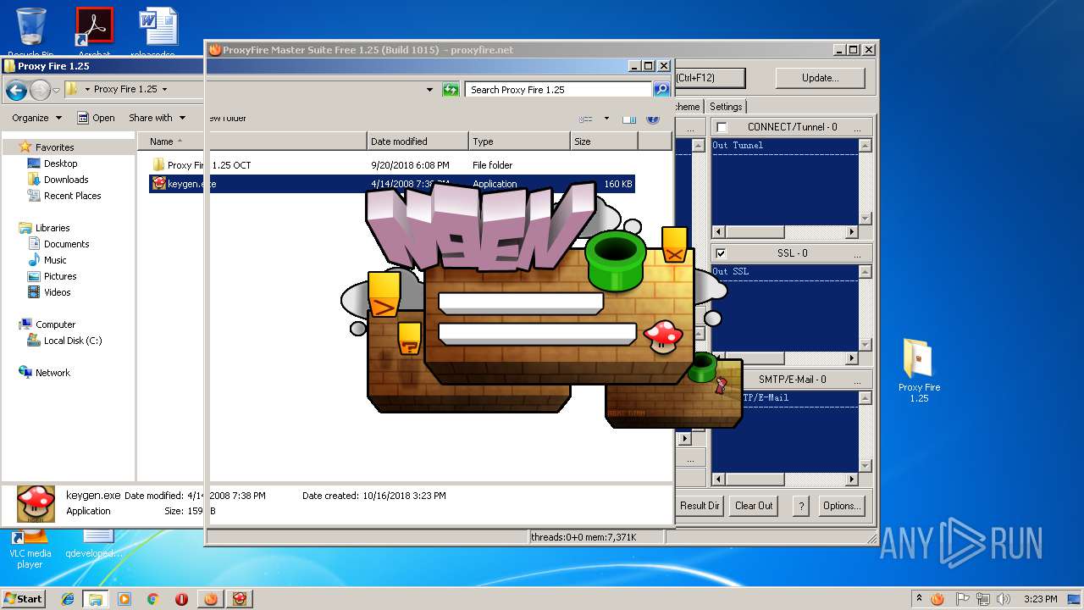Sort by the Type column header
1084x610 pixels.
pyautogui.click(x=519, y=141)
